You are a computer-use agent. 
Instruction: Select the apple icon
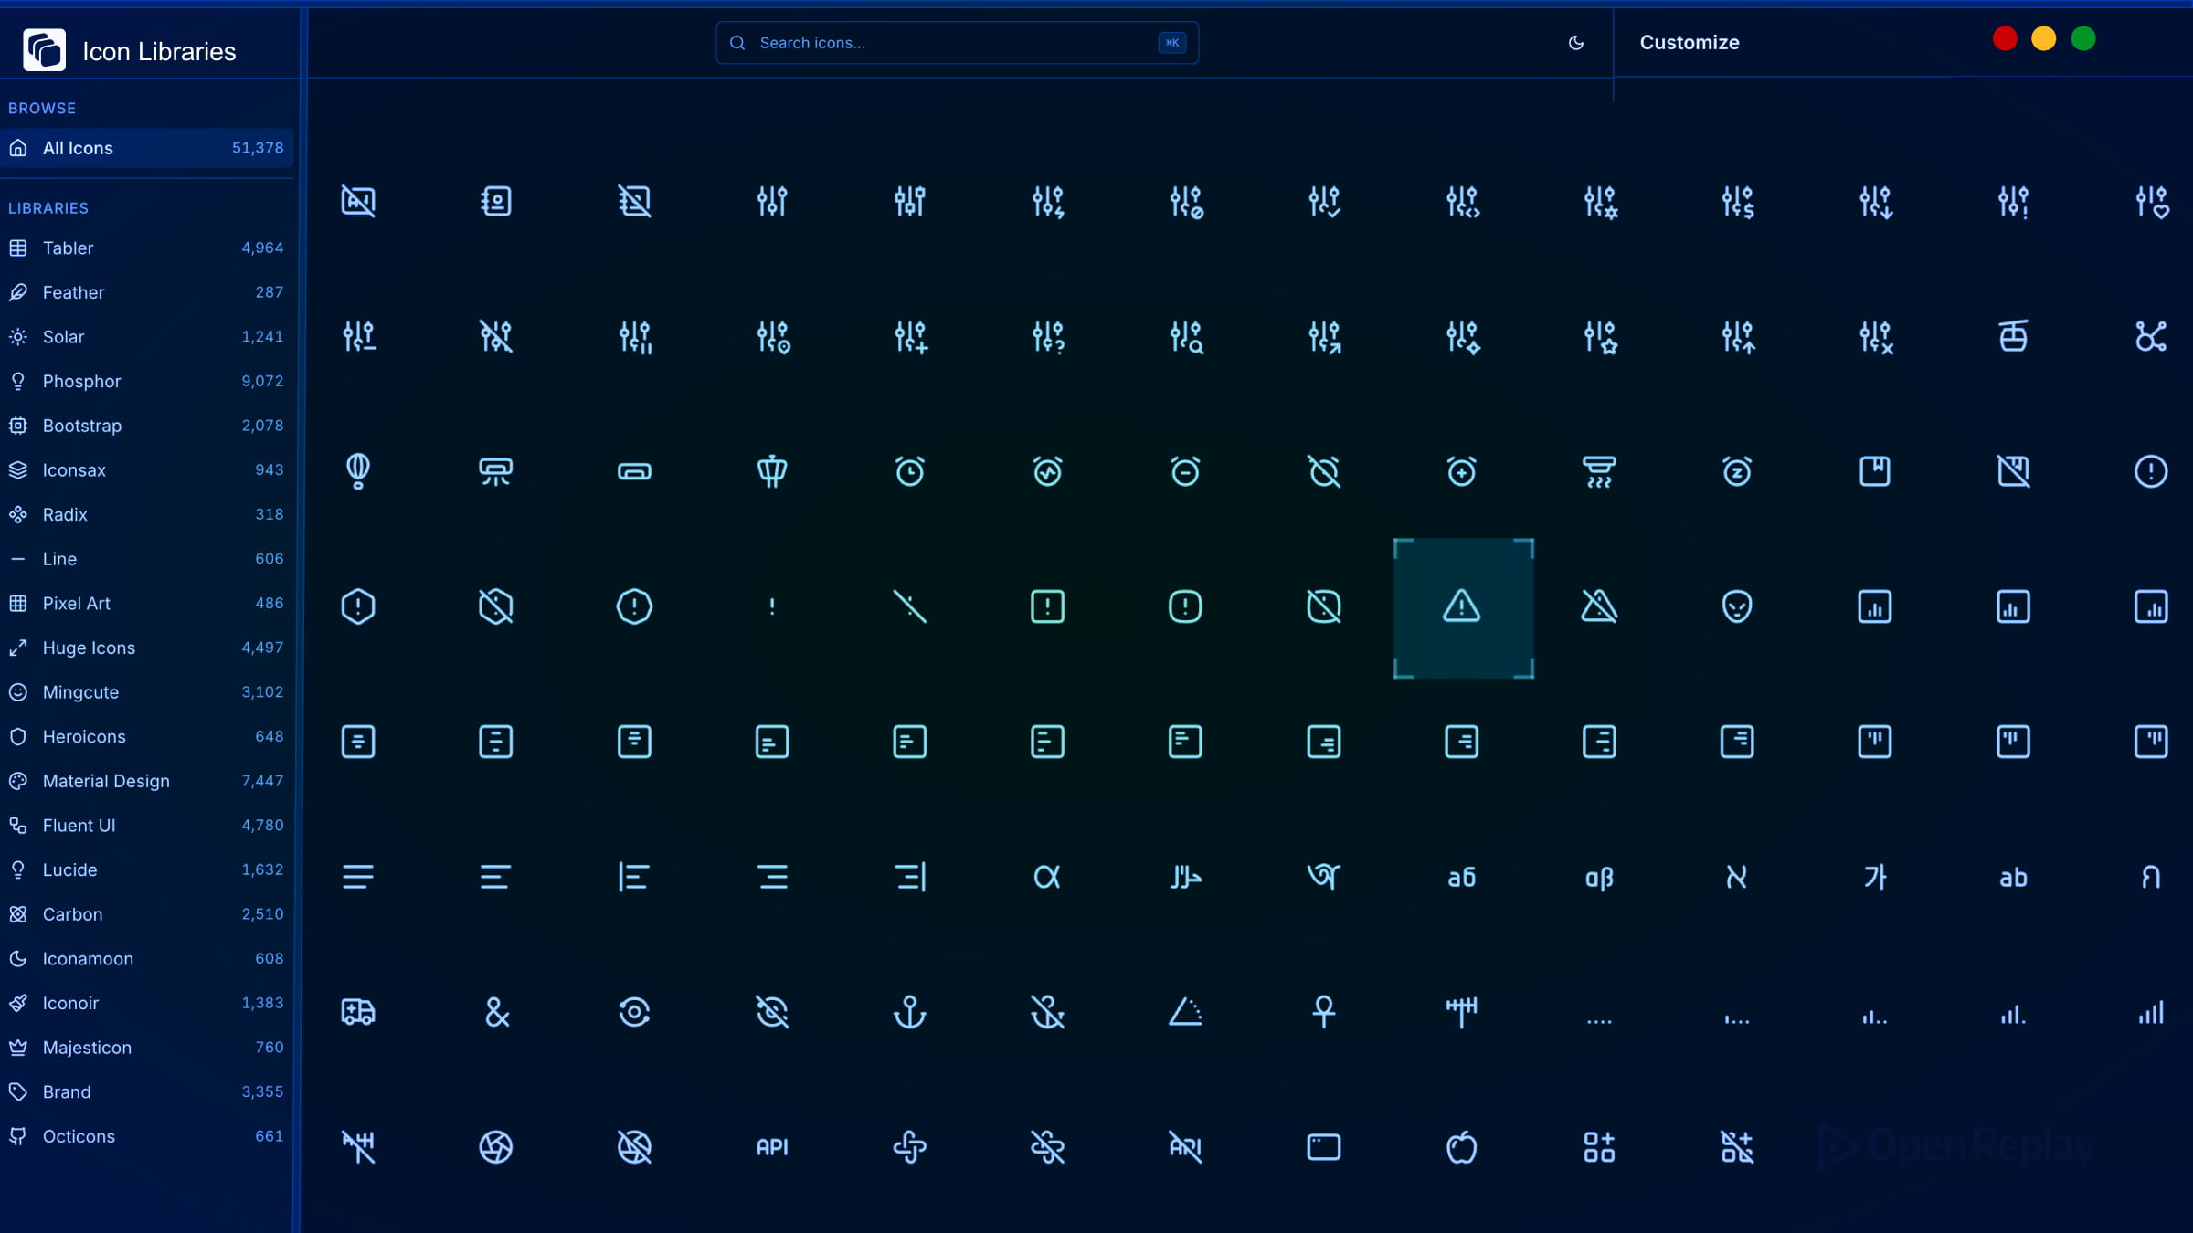coord(1462,1146)
